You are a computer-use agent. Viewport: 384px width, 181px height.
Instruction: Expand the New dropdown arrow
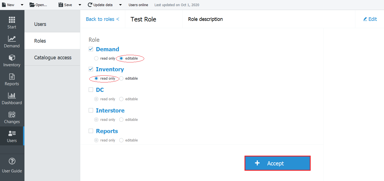[22, 5]
